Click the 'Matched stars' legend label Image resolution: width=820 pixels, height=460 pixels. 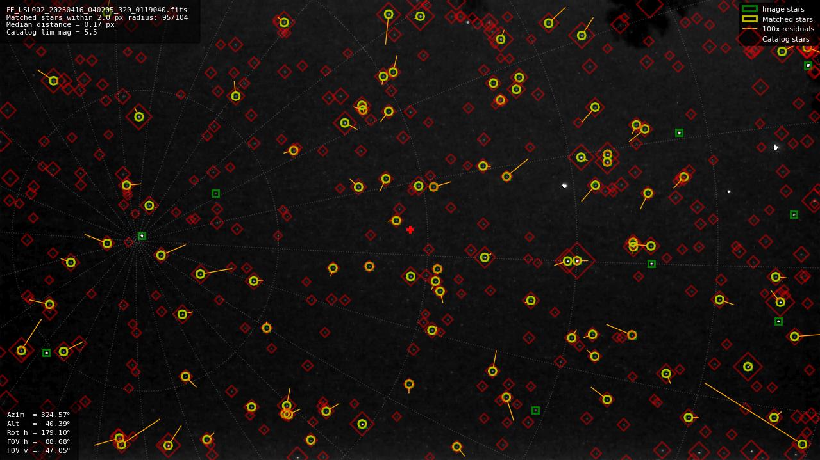787,19
